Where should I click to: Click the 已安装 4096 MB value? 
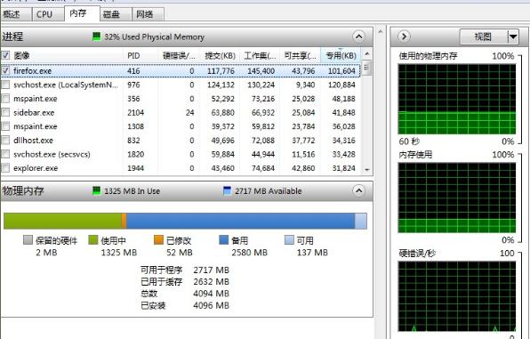pyautogui.click(x=212, y=305)
